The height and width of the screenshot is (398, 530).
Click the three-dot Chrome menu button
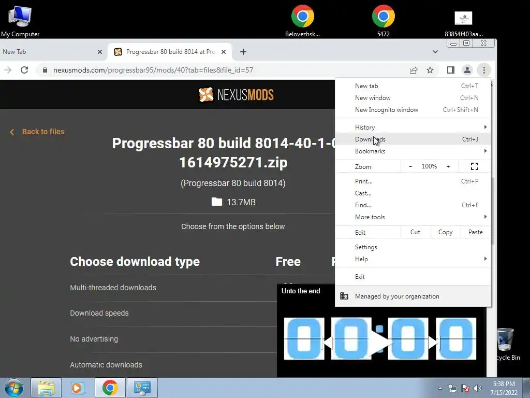(x=484, y=70)
